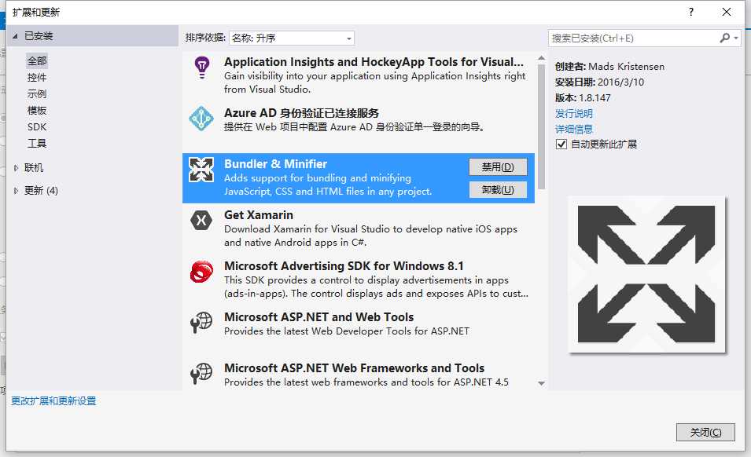
Task: Open the 详细信息 details link
Action: (x=574, y=129)
